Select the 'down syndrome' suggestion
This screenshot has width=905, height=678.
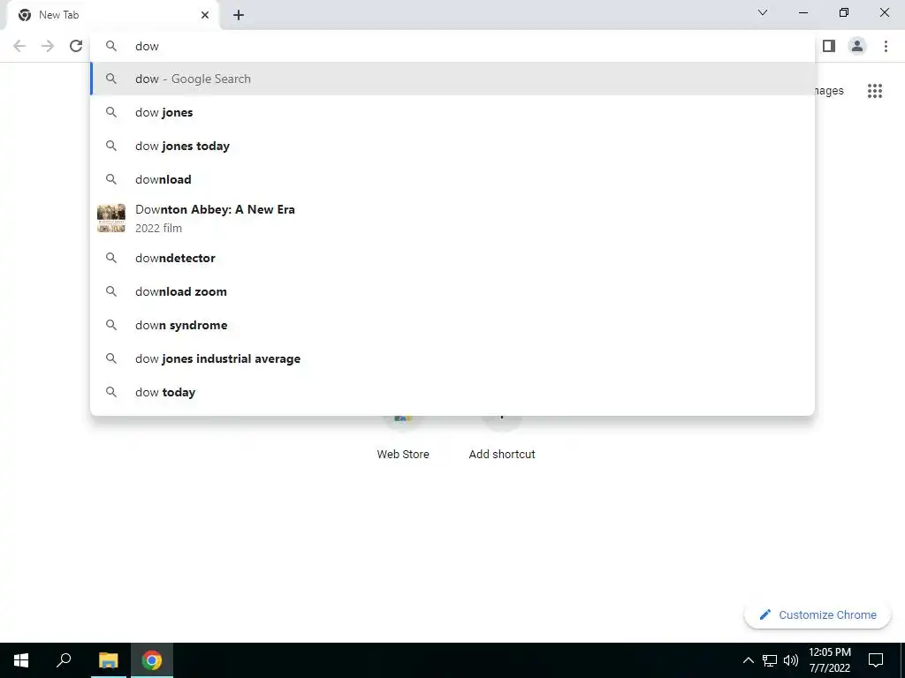[x=452, y=325]
